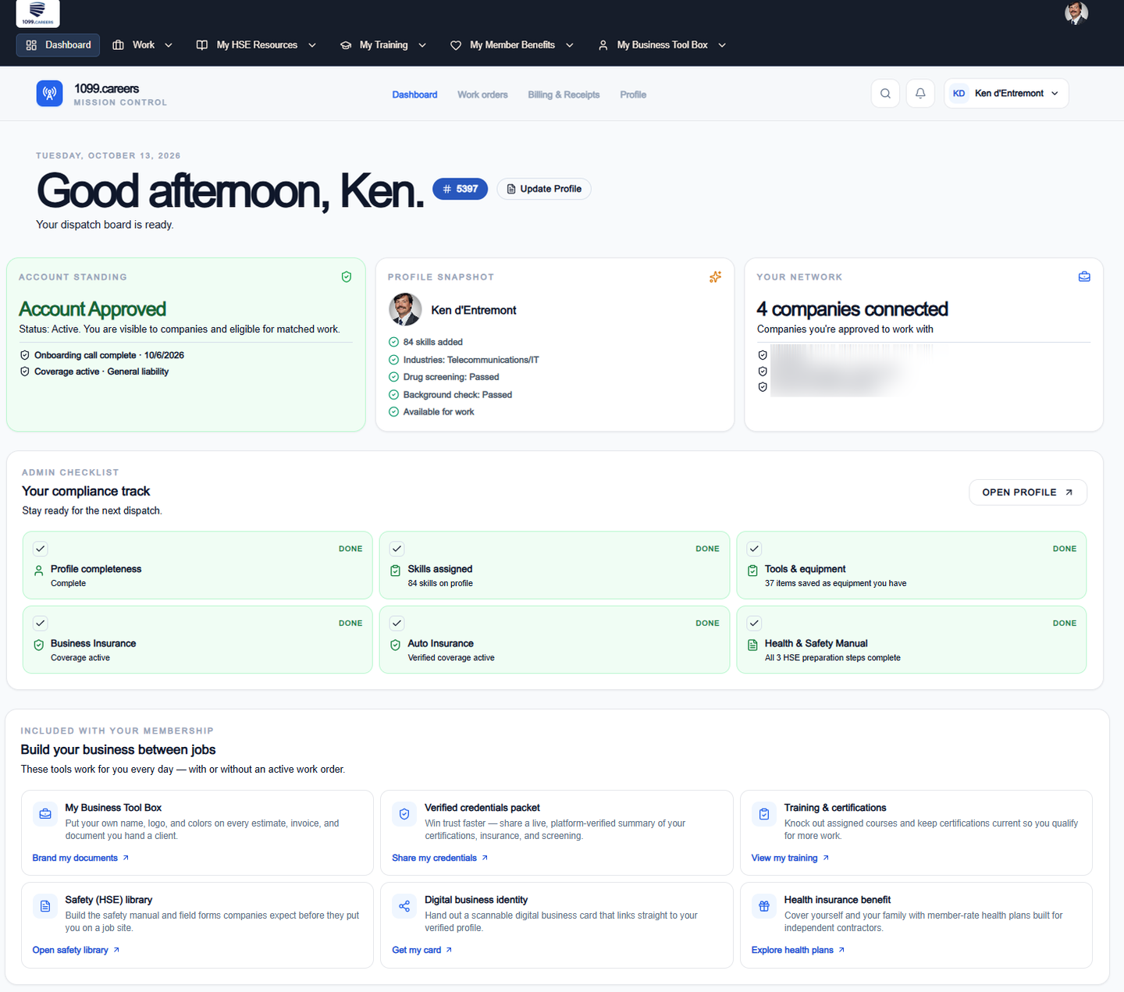Toggle the Auto Insurance checkbox
1124x992 pixels.
(397, 623)
